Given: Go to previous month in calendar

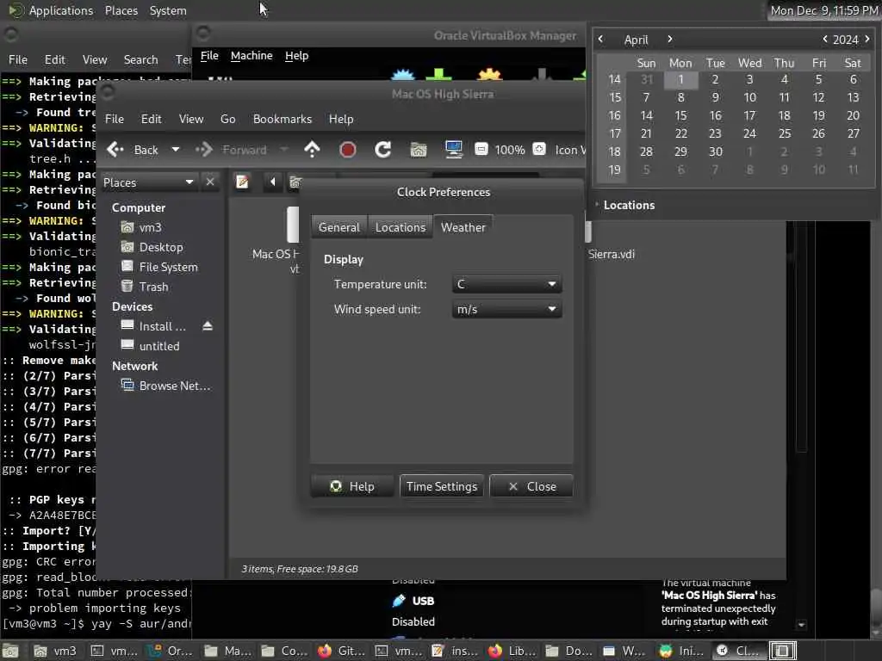Looking at the screenshot, I should coord(600,39).
